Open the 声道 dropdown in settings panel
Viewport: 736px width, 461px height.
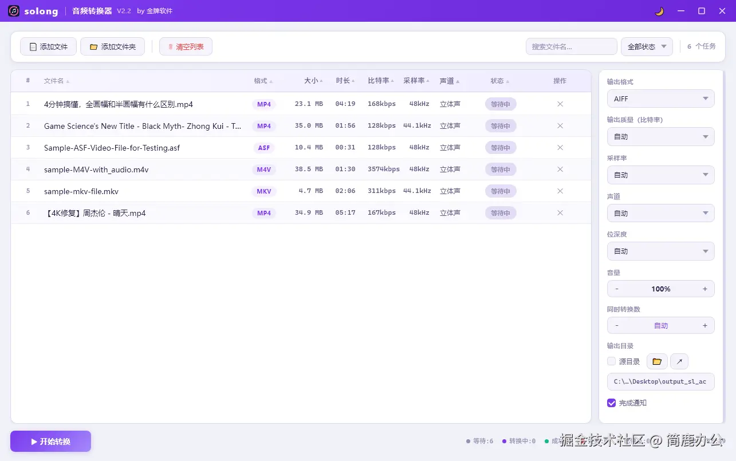pyautogui.click(x=660, y=213)
